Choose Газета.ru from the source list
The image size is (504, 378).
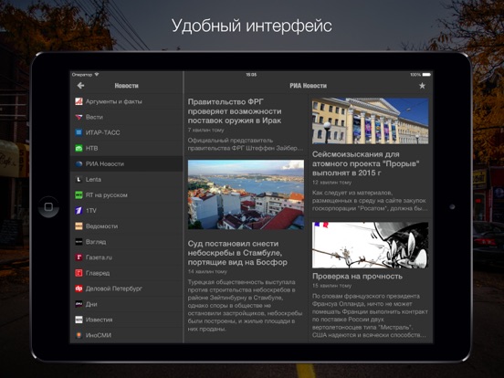pos(127,257)
